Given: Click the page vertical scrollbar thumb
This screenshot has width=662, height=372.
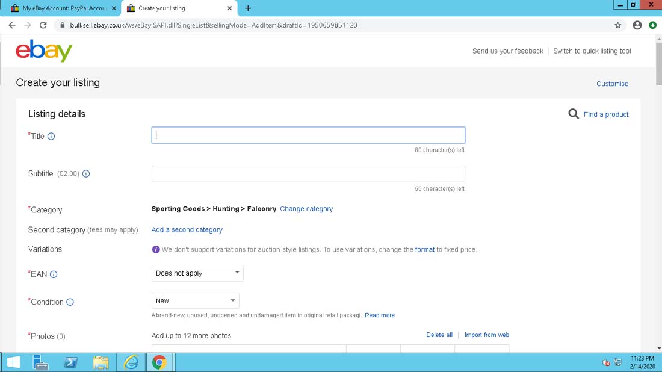Looking at the screenshot, I should coord(659,63).
